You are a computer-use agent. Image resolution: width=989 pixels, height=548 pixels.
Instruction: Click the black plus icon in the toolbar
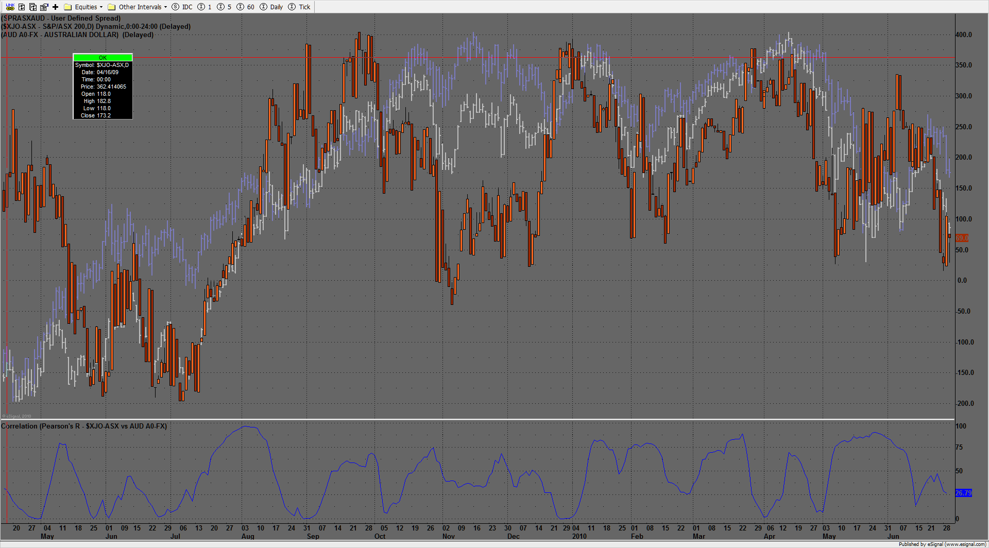pos(56,7)
